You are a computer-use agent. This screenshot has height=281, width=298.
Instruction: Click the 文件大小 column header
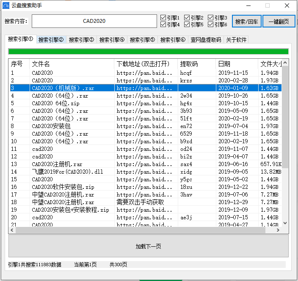click(x=270, y=64)
